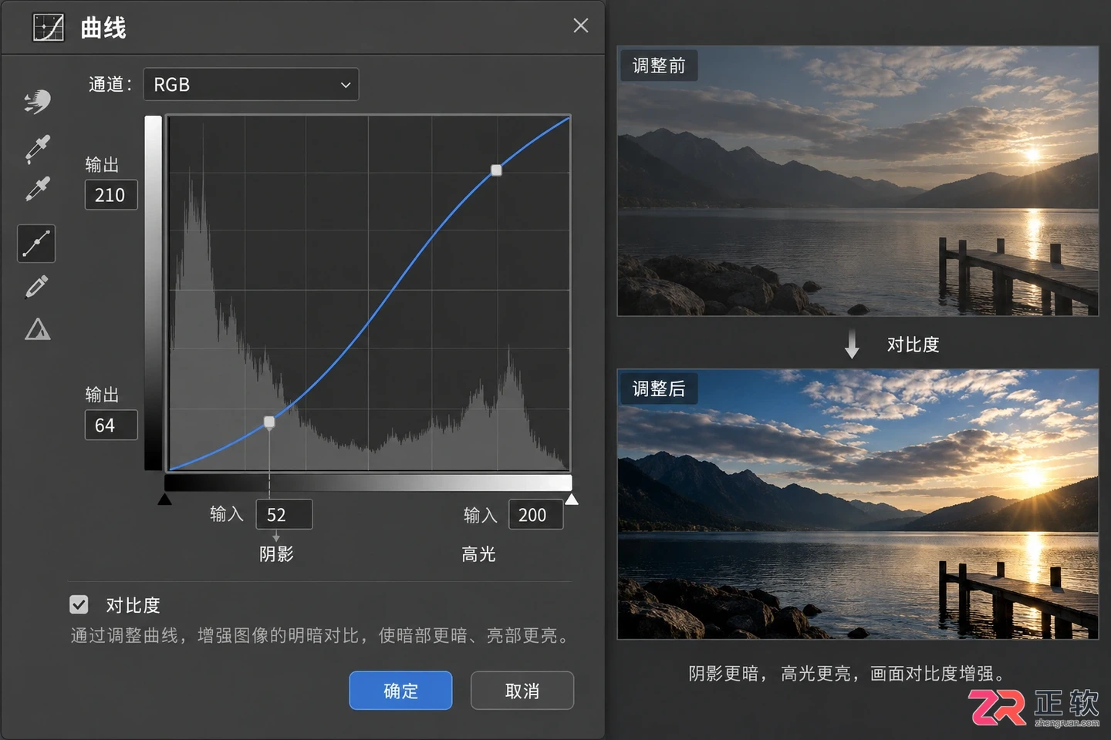Click the input field showing 52
The height and width of the screenshot is (740, 1111).
[284, 515]
